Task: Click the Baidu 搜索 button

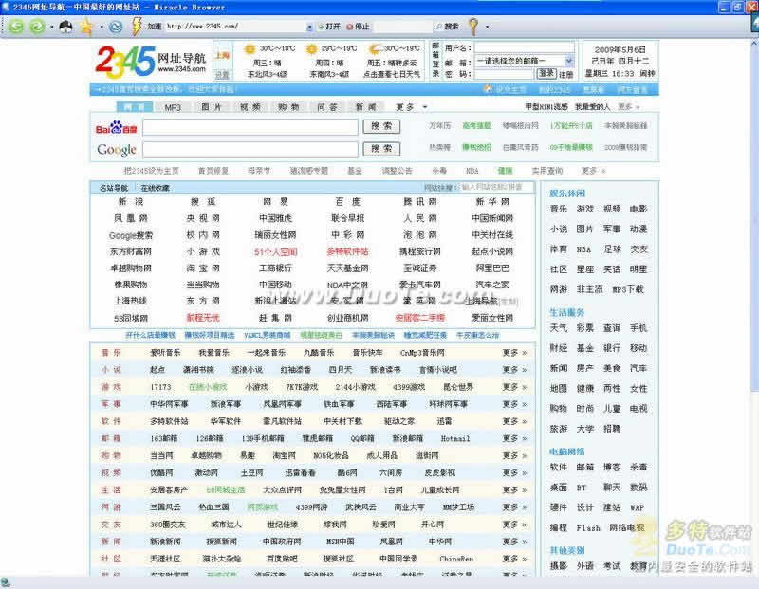Action: pyautogui.click(x=381, y=126)
